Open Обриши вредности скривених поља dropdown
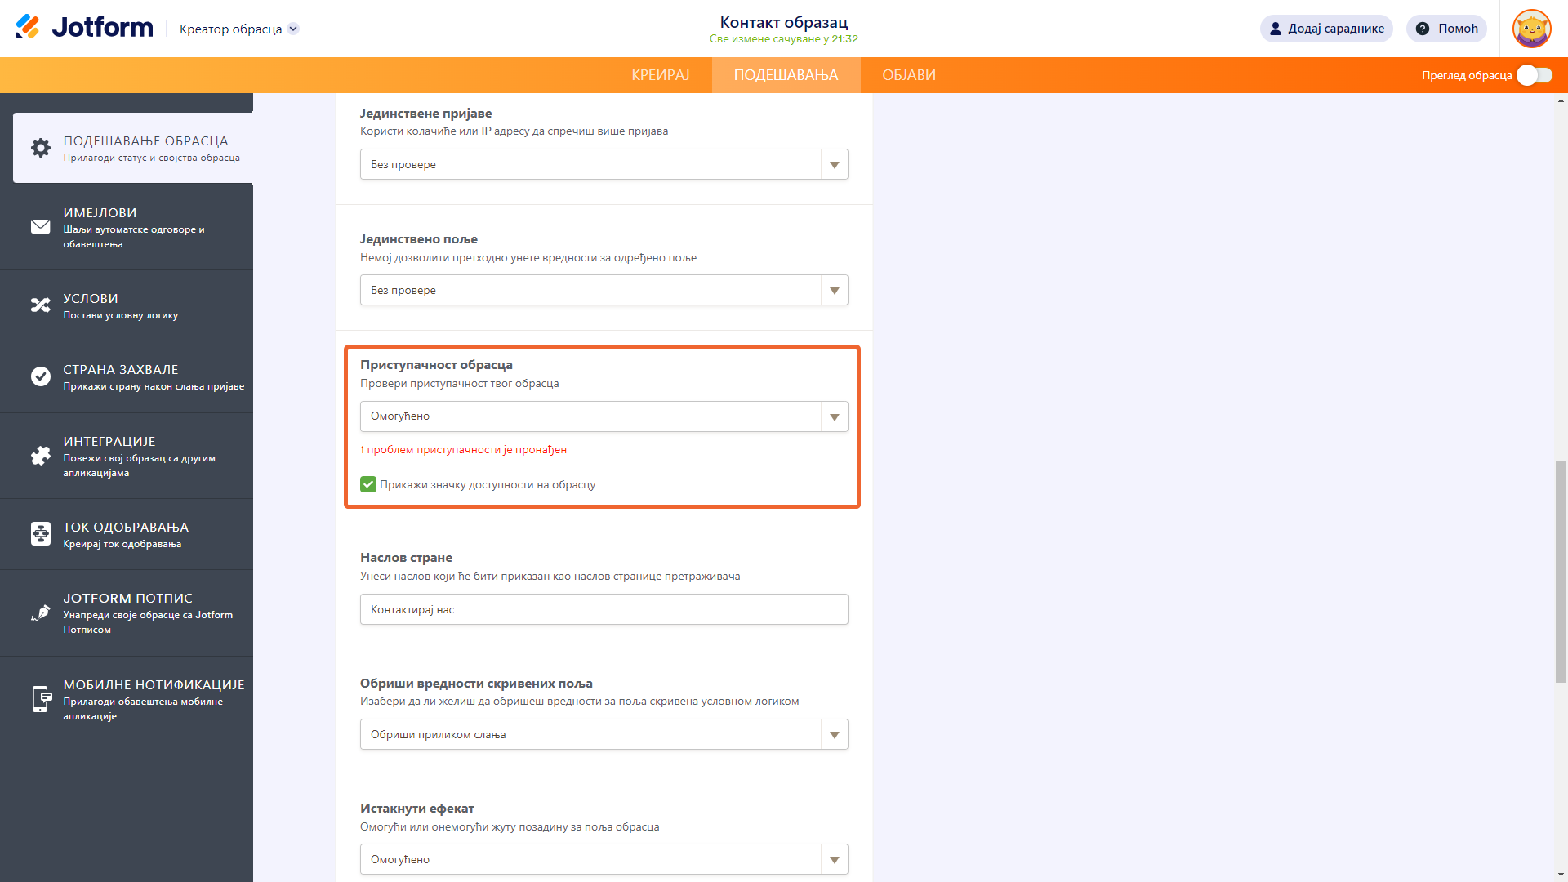The image size is (1568, 882). 604,734
